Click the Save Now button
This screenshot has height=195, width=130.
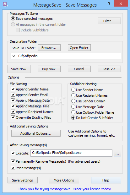click(x=19, y=69)
